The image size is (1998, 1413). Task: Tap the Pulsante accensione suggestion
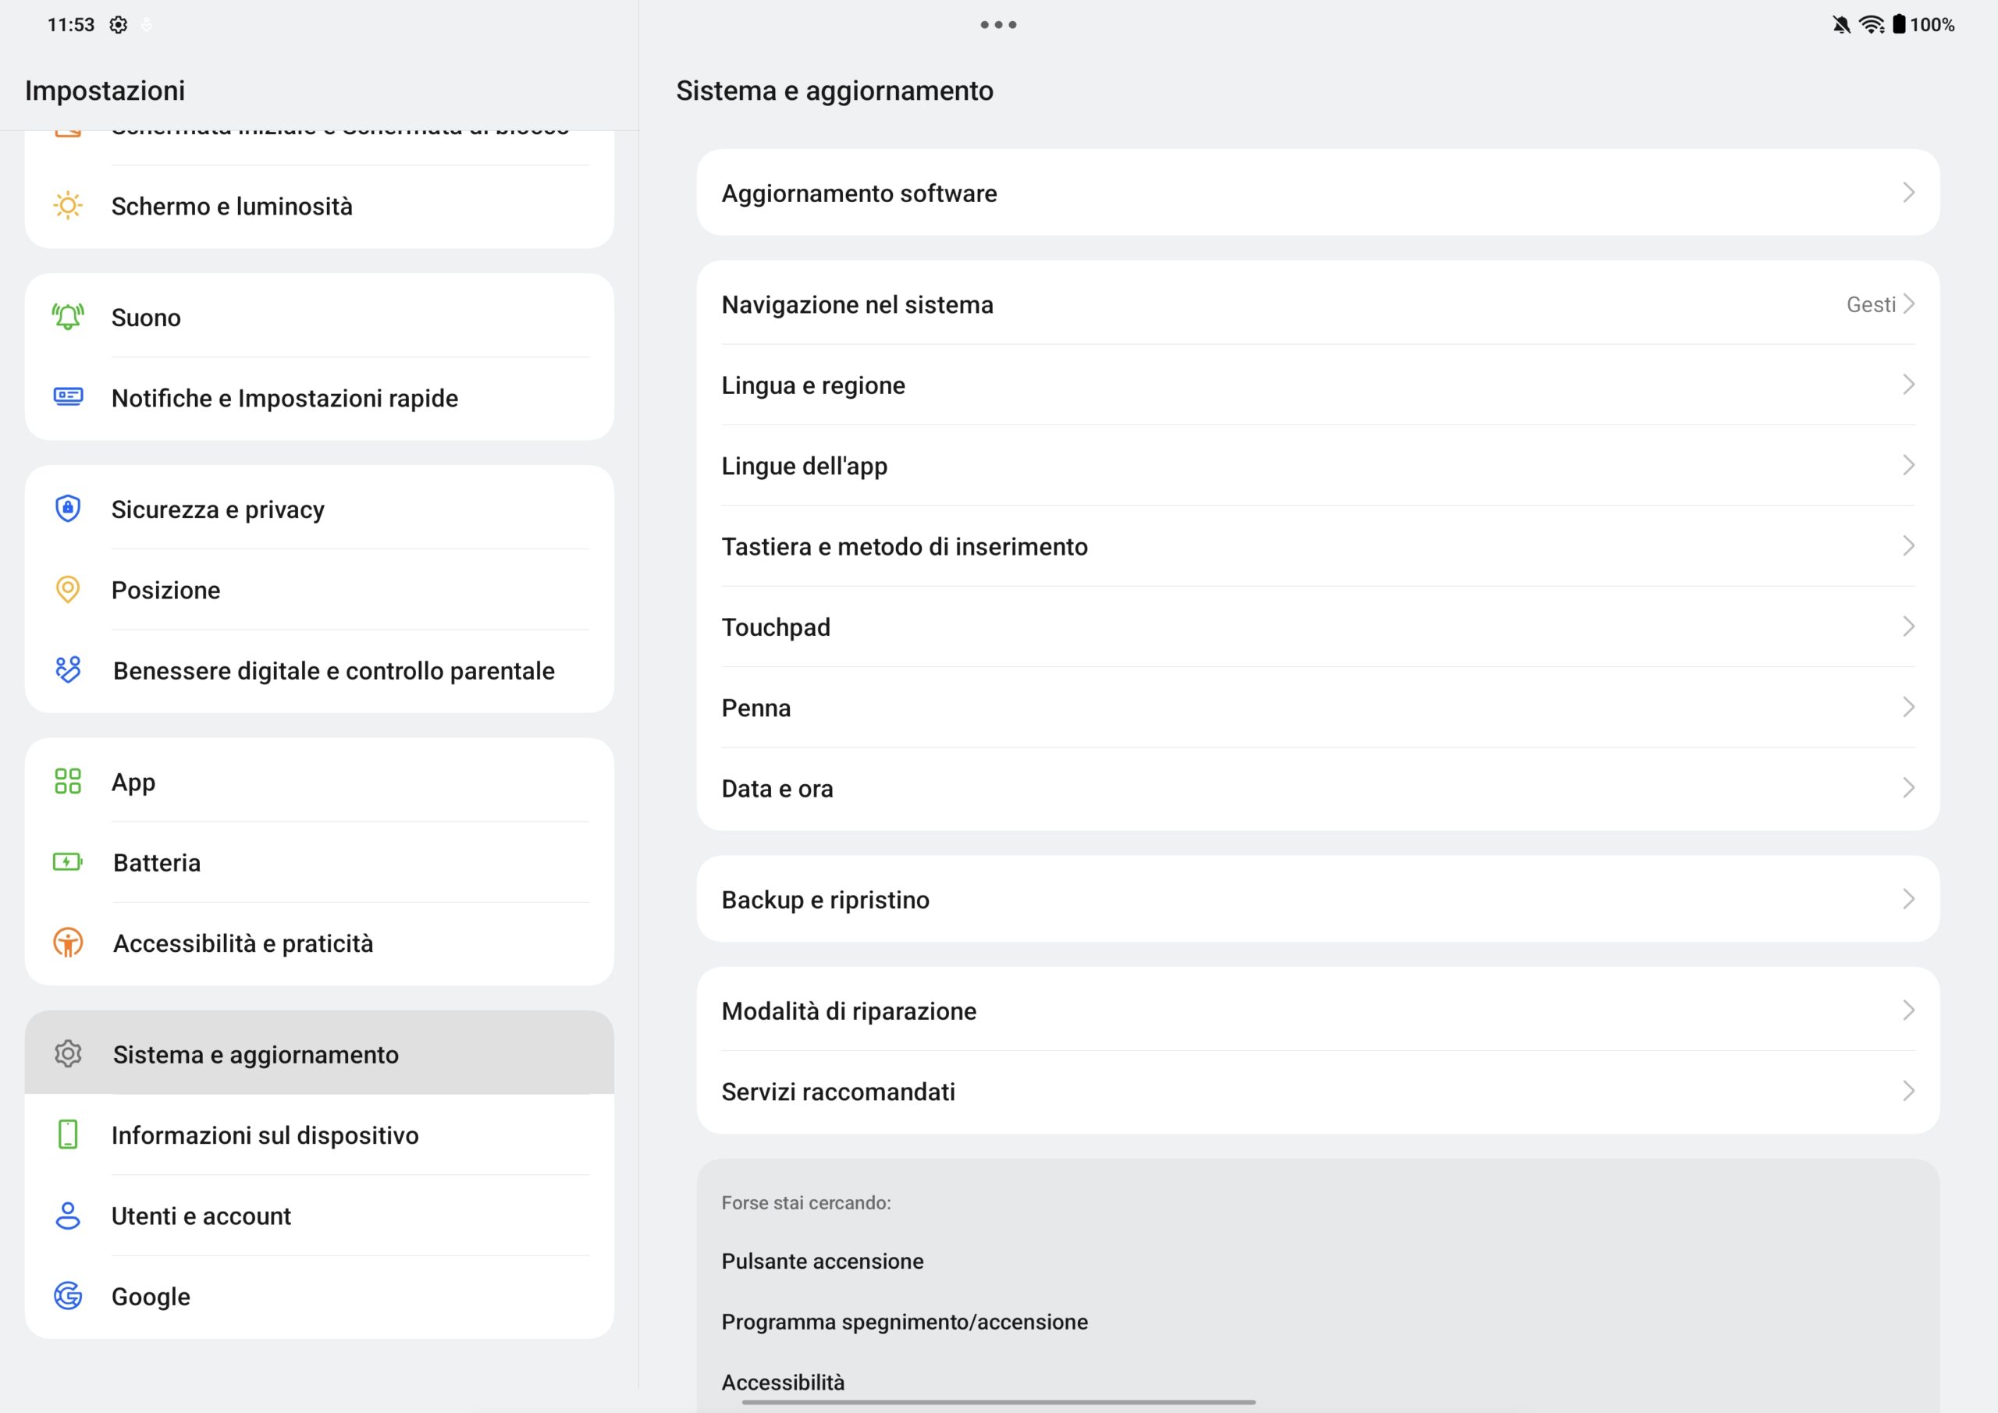click(823, 1261)
